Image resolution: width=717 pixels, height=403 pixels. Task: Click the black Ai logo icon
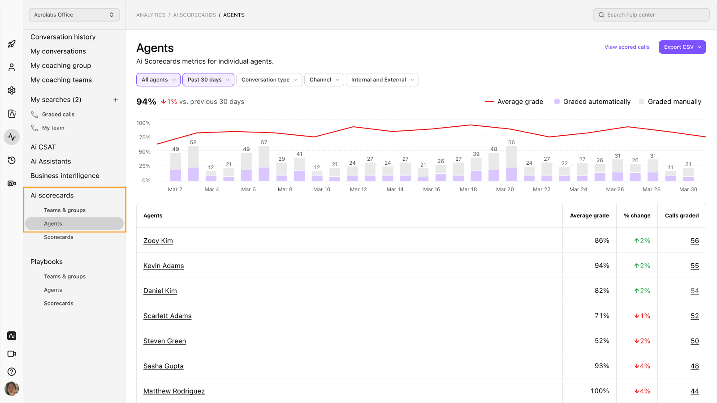pyautogui.click(x=12, y=336)
